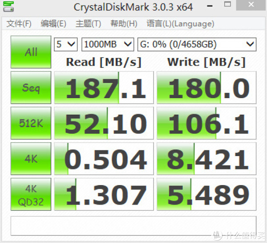Click the empty comment field at the bottom
The image size is (267, 243).
pyautogui.click(x=133, y=226)
